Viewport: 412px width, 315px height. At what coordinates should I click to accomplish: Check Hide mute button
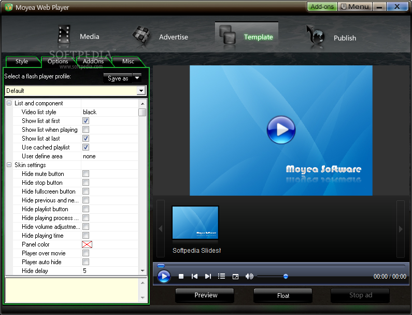[86, 174]
